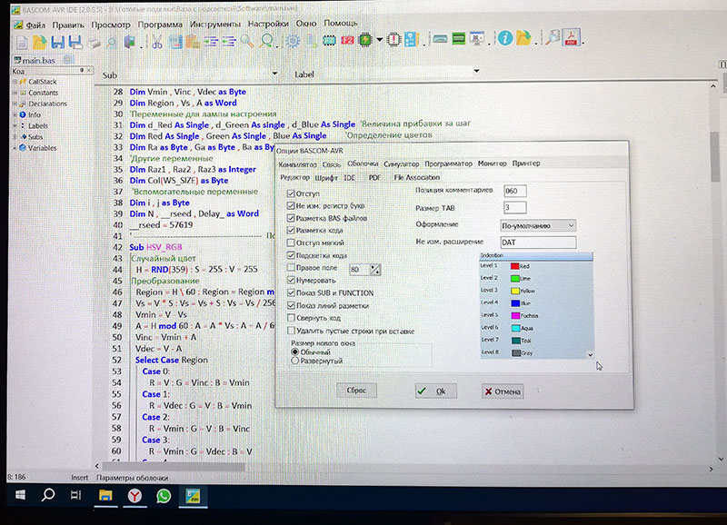727x525 pixels.
Task: Confirm options with the Ok button
Action: click(x=436, y=391)
